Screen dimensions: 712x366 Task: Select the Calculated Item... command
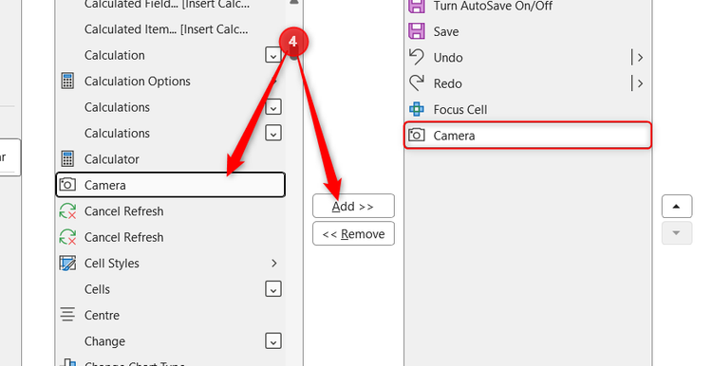(x=166, y=29)
